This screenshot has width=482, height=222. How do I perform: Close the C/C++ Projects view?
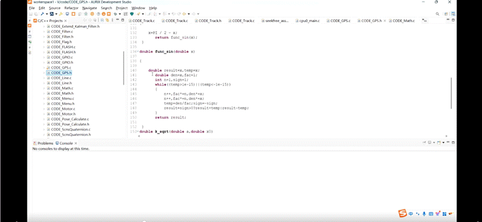(65, 21)
